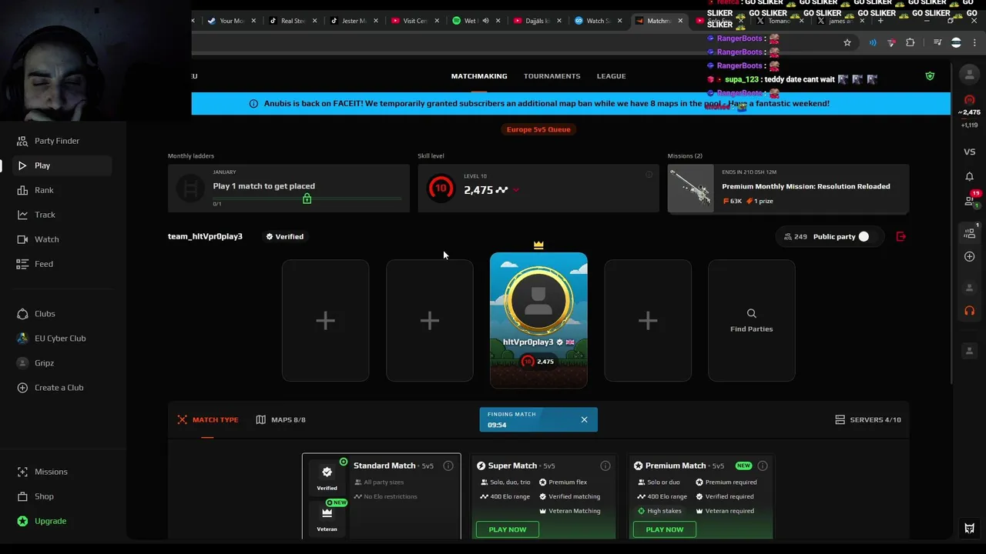Switch to the MATCHMAKING tab
The width and height of the screenshot is (986, 554).
[479, 76]
